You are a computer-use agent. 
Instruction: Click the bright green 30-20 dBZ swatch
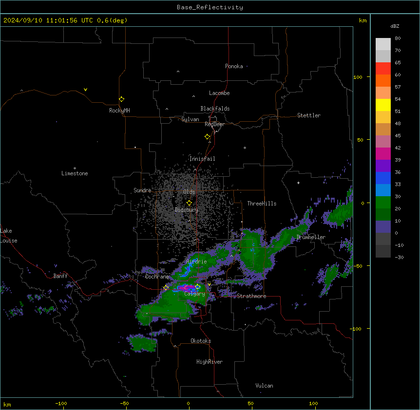pyautogui.click(x=383, y=203)
